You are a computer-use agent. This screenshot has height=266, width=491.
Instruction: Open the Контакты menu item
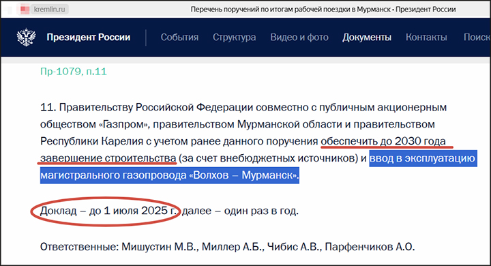pos(426,38)
